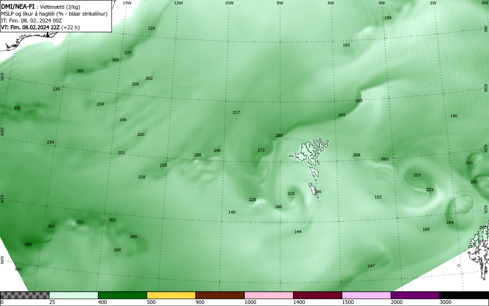Click the 18W label on the left edge
The width and height of the screenshot is (489, 306).
(x=2, y=131)
